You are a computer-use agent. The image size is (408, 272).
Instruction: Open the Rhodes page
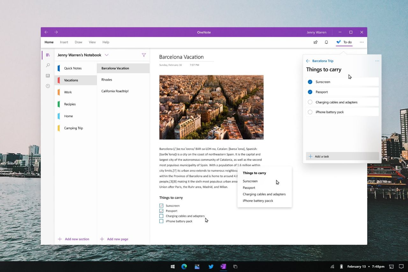pos(123,80)
